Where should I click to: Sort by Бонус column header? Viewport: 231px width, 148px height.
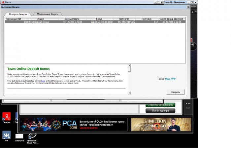(x=99, y=19)
